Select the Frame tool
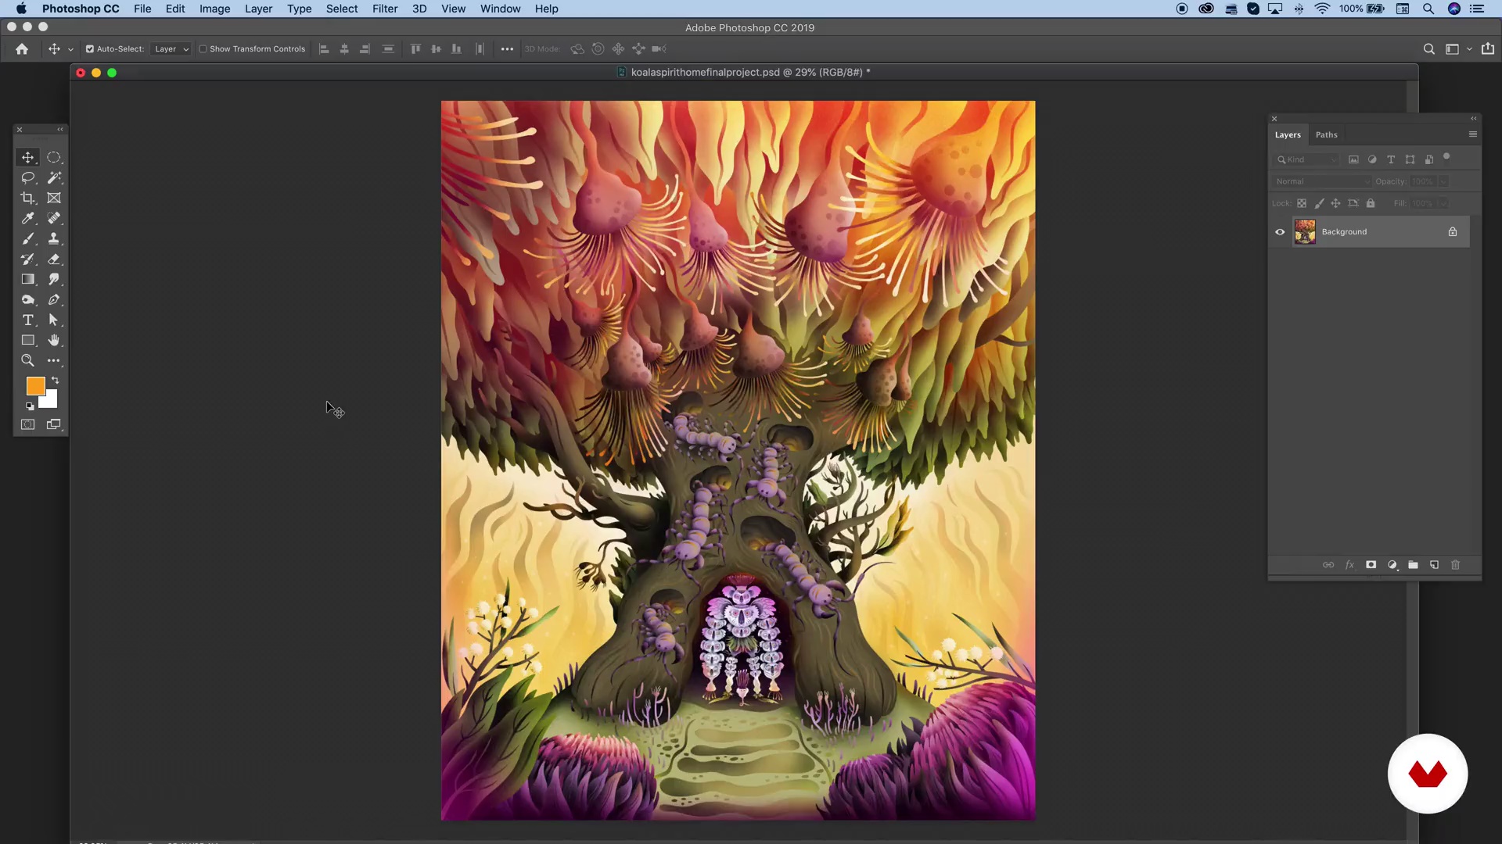The image size is (1502, 844). coord(54,198)
